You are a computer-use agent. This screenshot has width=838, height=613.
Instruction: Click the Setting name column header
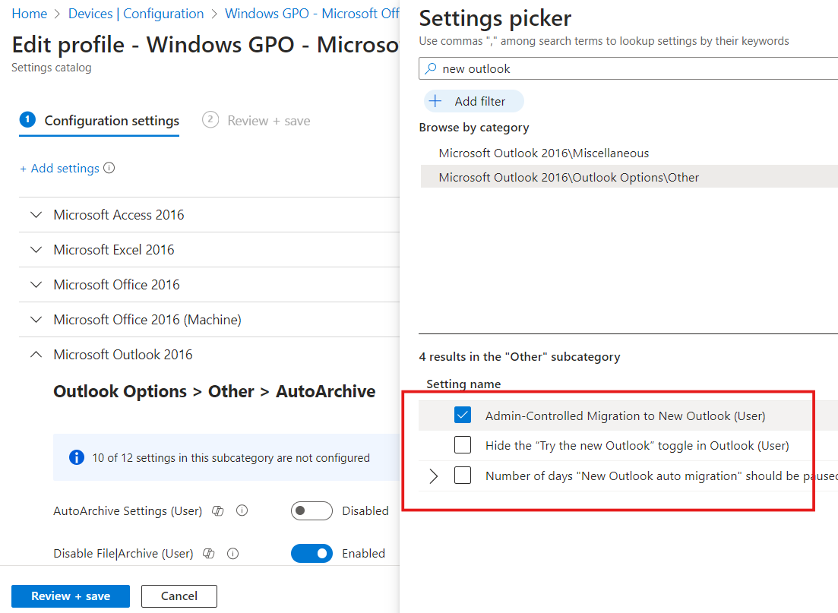point(463,384)
